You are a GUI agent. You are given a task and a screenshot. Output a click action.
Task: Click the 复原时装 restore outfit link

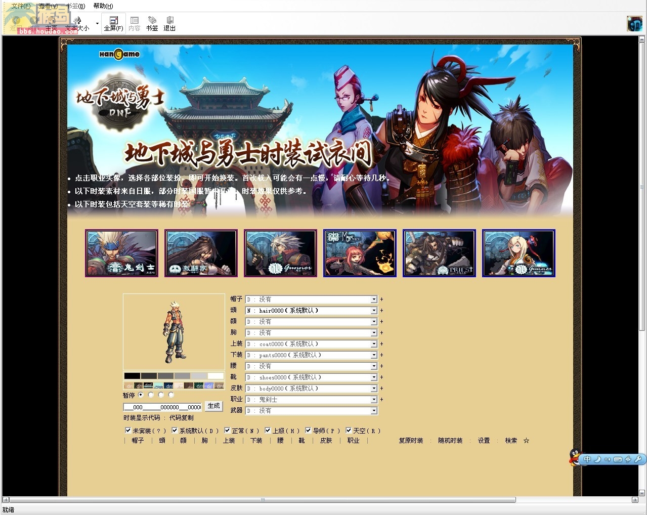tap(411, 441)
